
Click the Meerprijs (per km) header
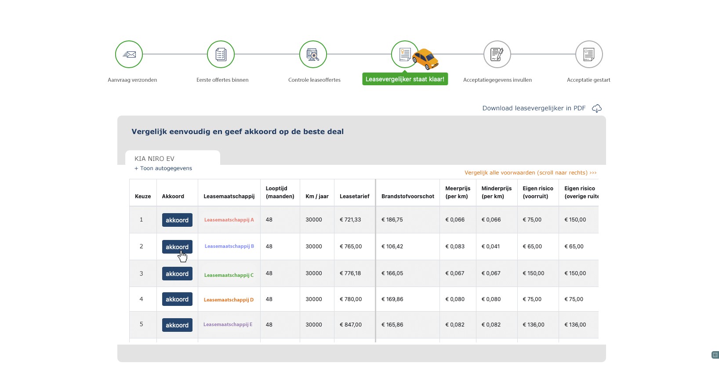click(458, 192)
